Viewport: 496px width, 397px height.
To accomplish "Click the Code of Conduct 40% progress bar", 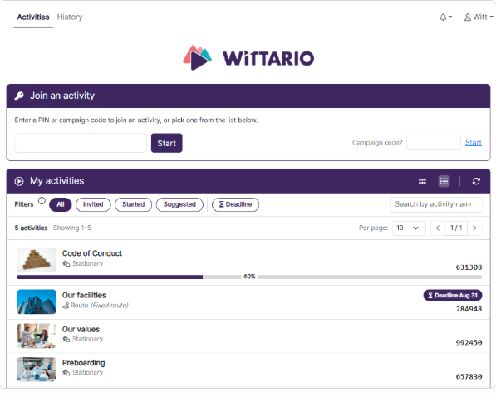I will point(249,277).
